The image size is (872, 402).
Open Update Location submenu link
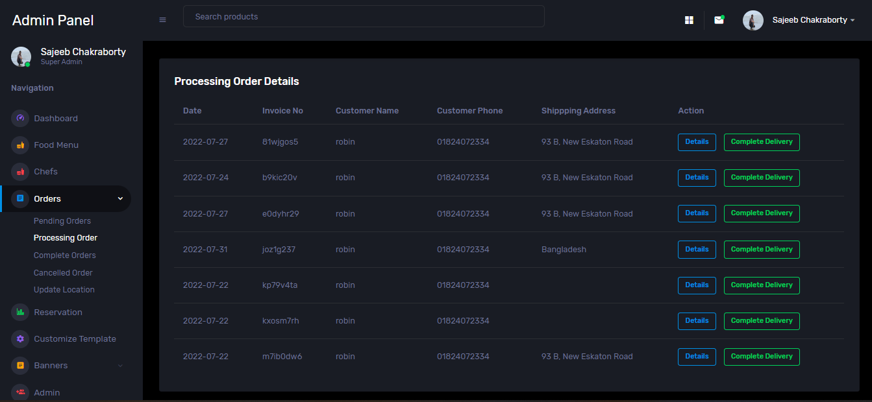coord(64,290)
